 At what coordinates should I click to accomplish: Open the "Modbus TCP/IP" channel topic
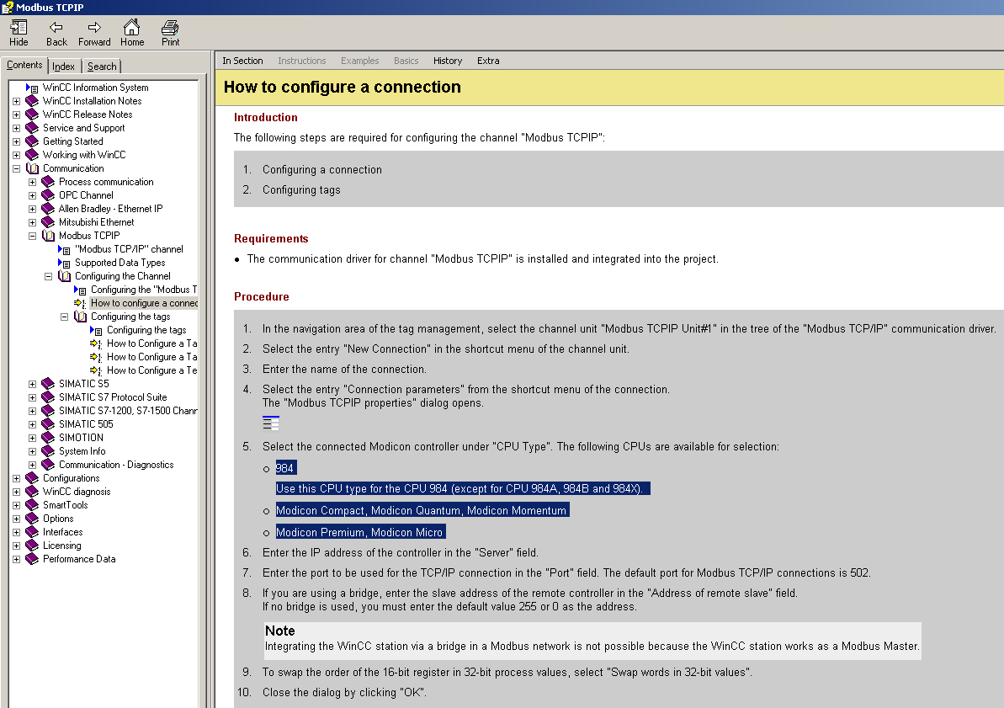pos(129,249)
